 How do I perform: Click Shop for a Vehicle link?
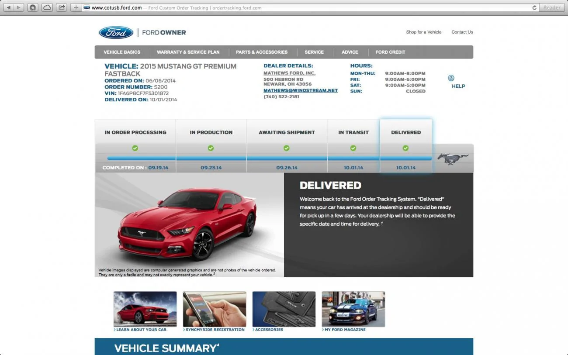424,32
